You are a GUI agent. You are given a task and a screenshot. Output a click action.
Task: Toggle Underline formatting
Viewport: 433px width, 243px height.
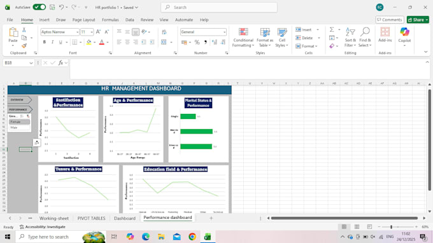[x=60, y=42]
